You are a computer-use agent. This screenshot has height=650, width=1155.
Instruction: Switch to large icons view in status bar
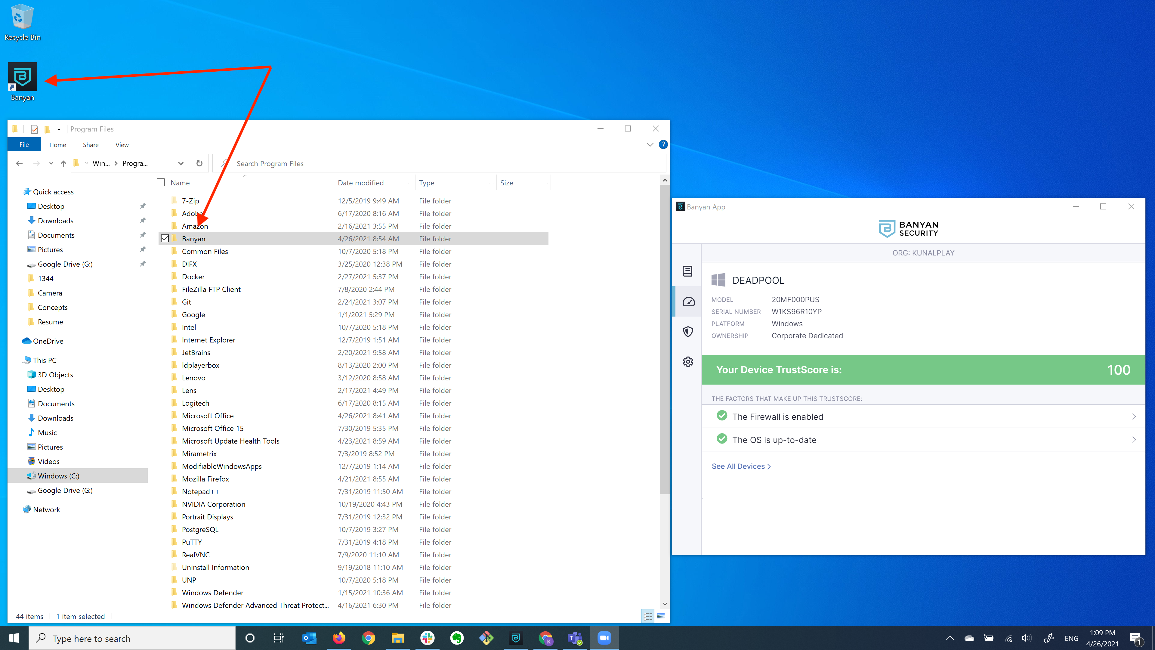click(x=661, y=616)
